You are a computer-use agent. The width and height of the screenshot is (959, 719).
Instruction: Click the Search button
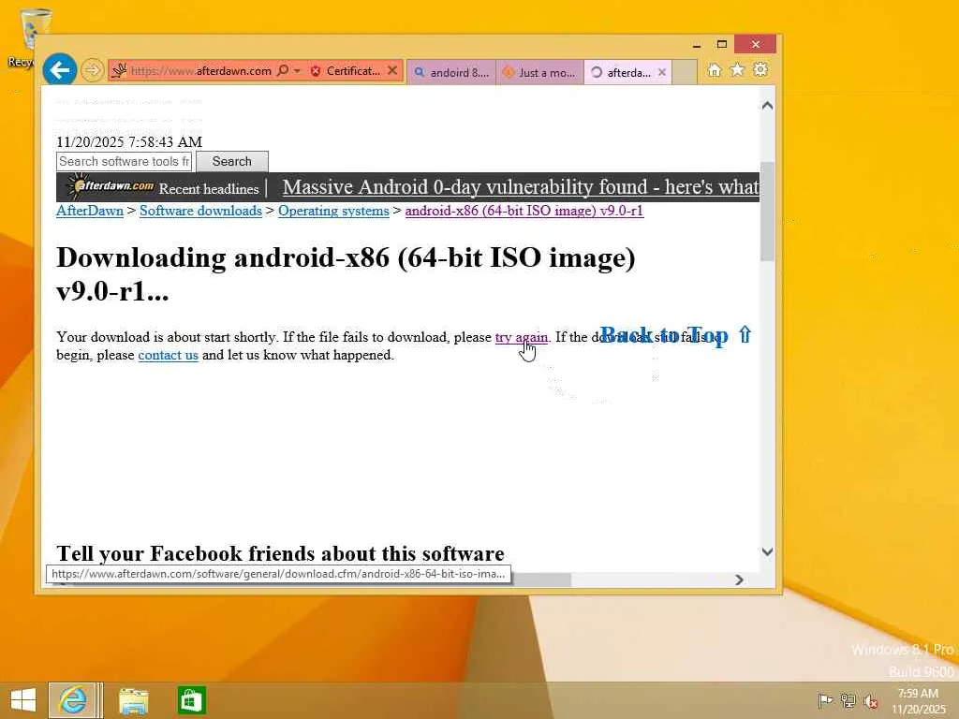pyautogui.click(x=232, y=161)
